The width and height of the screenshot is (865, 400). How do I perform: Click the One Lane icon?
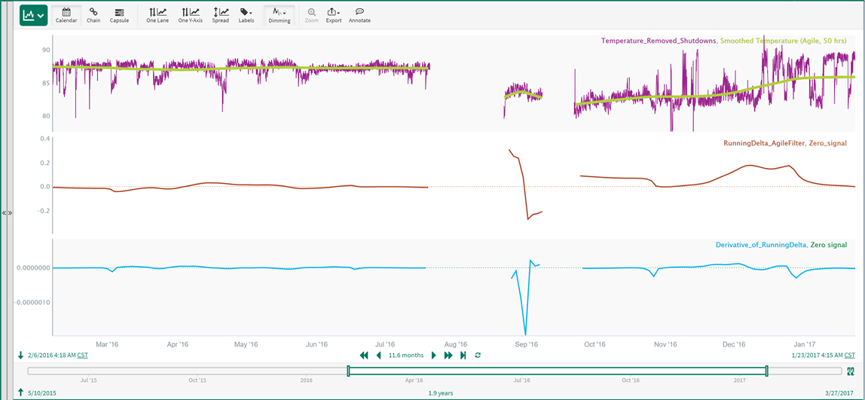(157, 15)
